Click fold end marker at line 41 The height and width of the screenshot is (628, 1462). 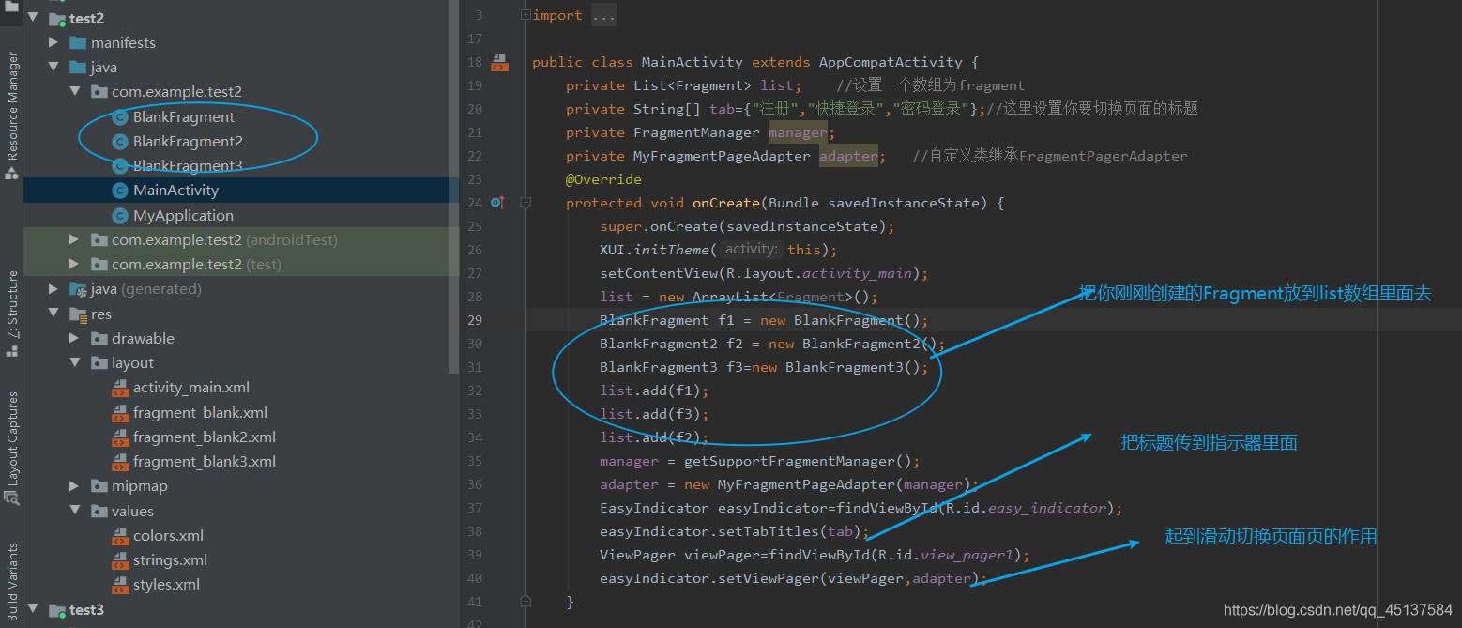click(525, 601)
